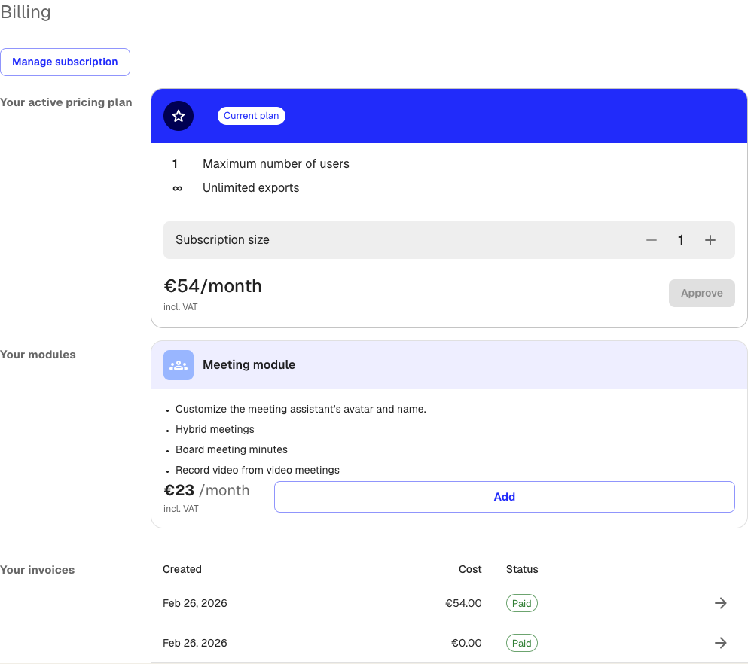Screen dimensions: 748x664
Task: Click the star icon on the current plan banner
Action: coord(178,116)
